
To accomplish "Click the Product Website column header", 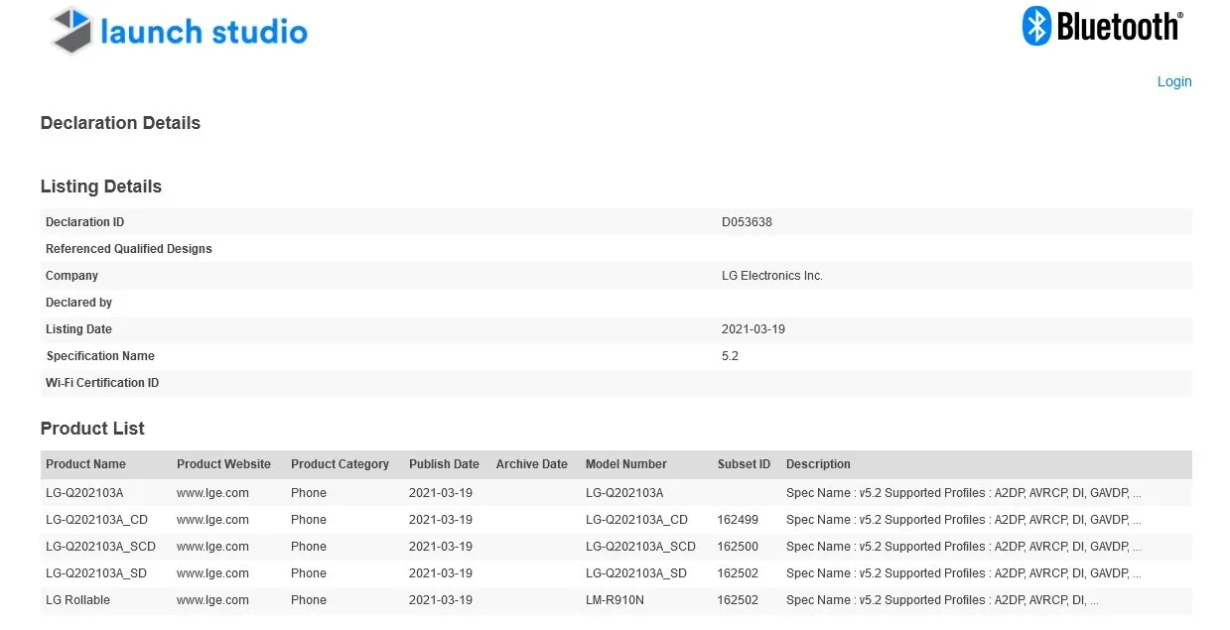I will click(x=223, y=464).
